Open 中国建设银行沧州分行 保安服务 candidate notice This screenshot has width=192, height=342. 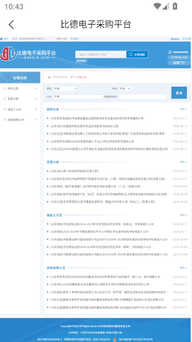pyautogui.click(x=109, y=239)
